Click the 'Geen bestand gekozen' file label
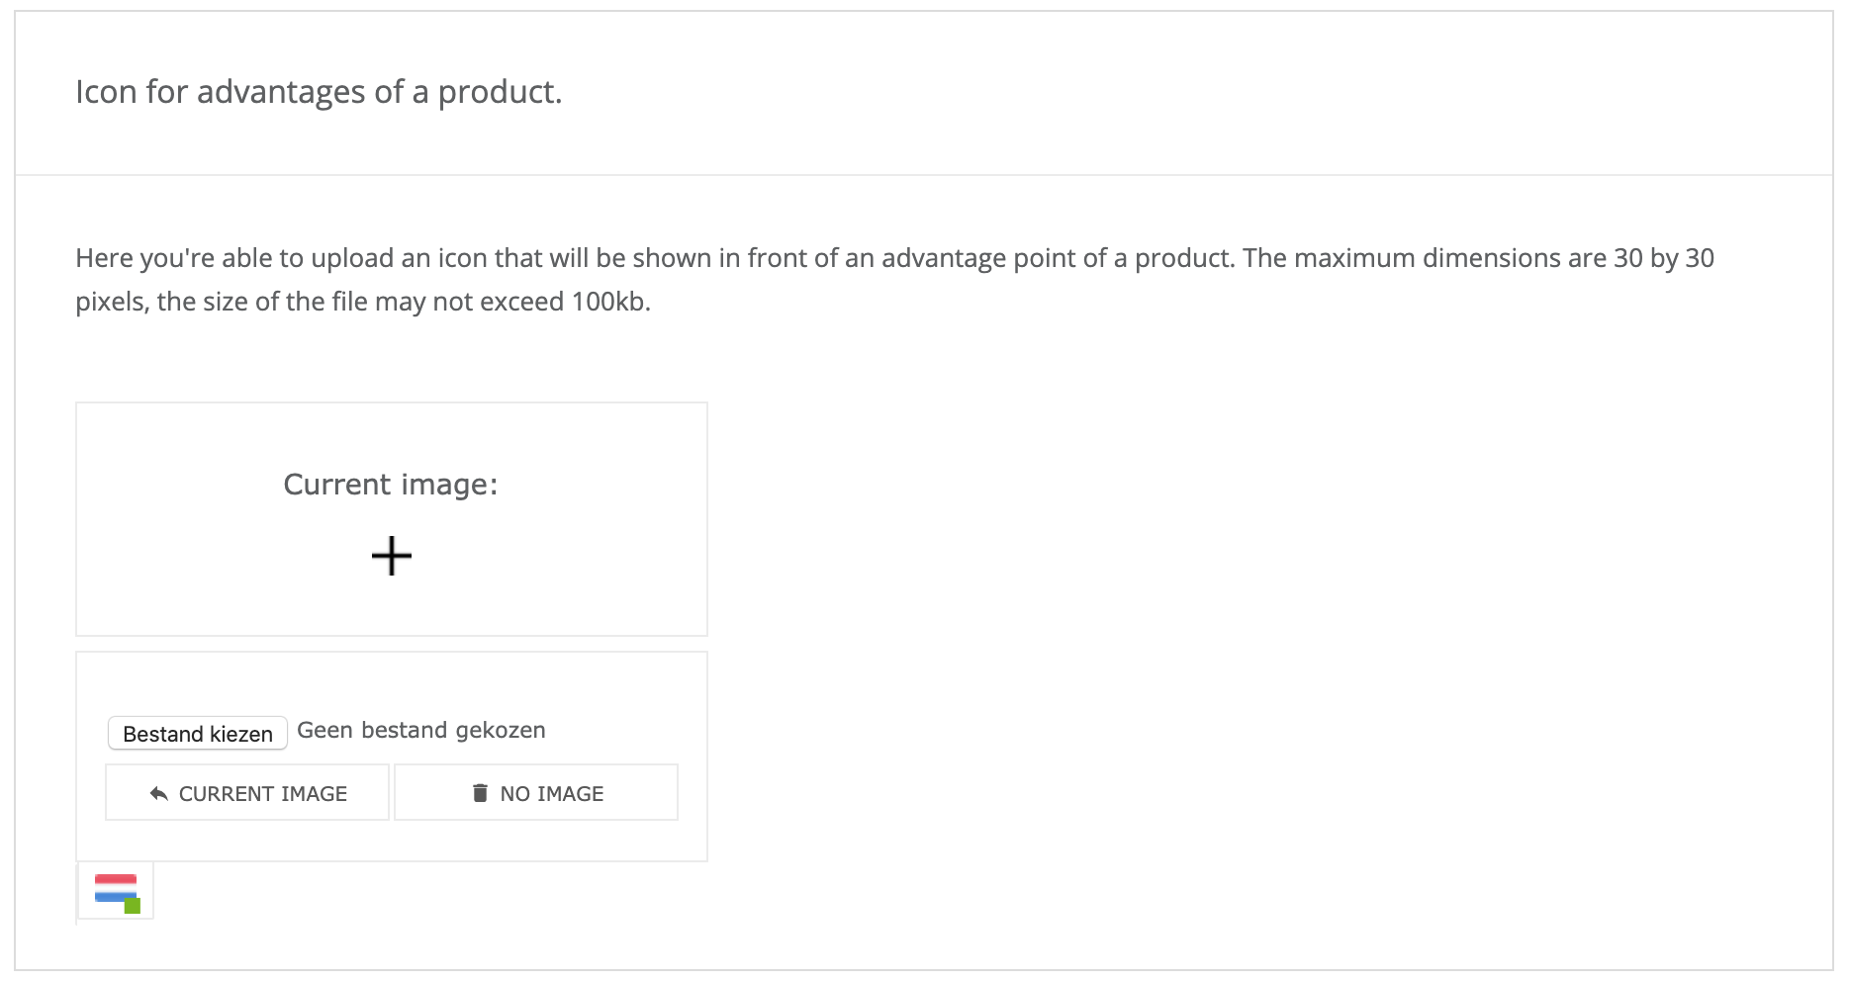 coord(420,731)
